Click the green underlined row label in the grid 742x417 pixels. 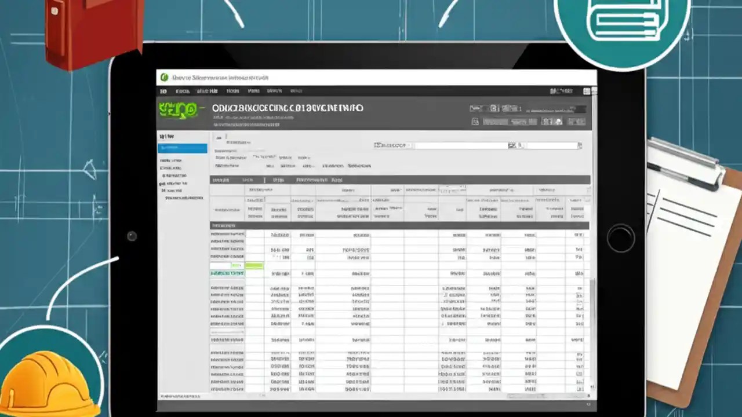[227, 273]
